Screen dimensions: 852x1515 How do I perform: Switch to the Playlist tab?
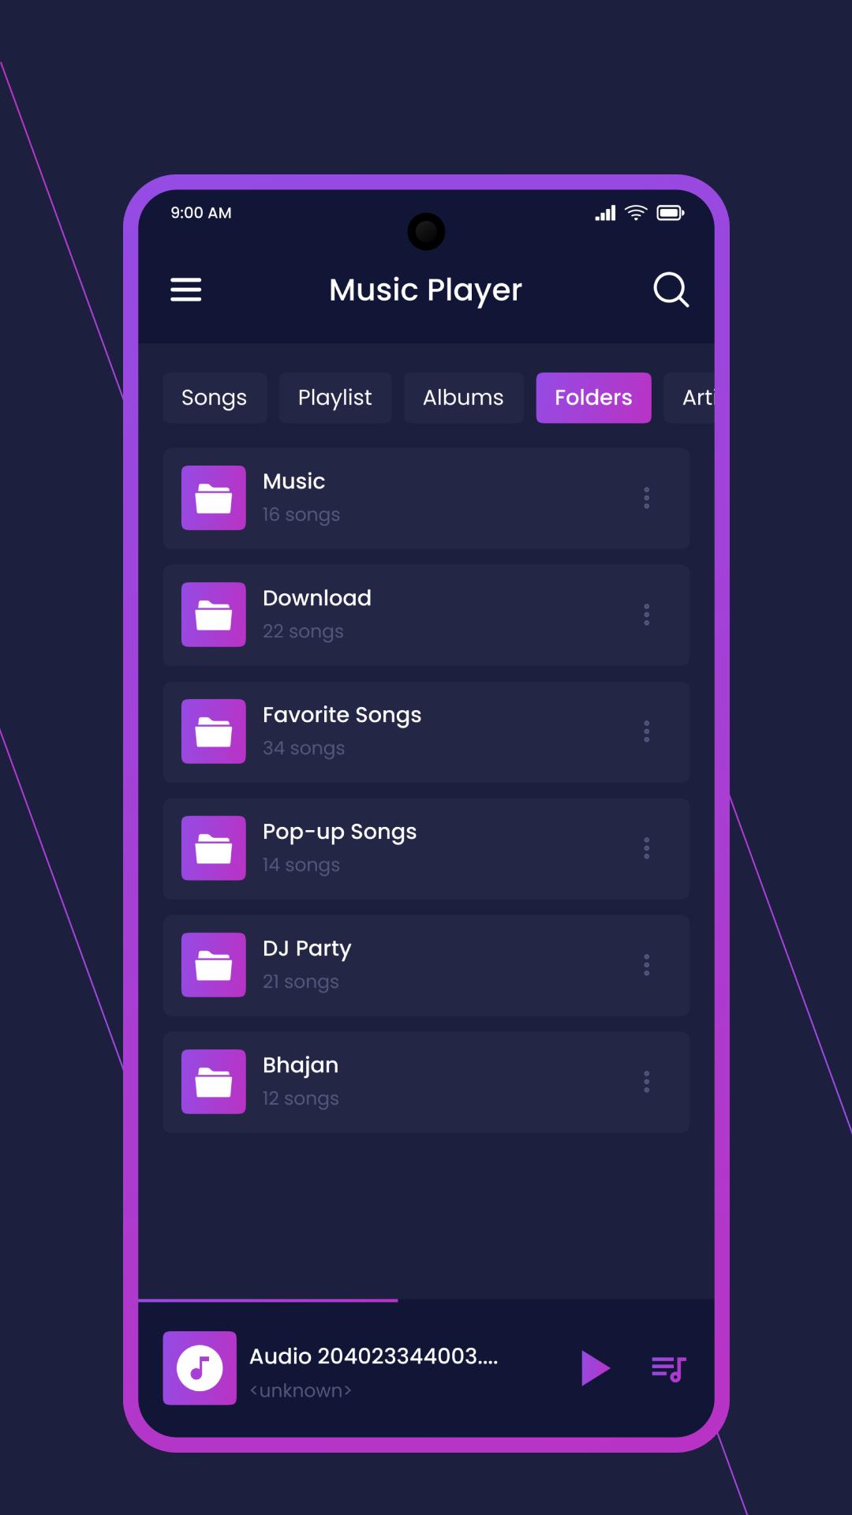click(x=335, y=398)
